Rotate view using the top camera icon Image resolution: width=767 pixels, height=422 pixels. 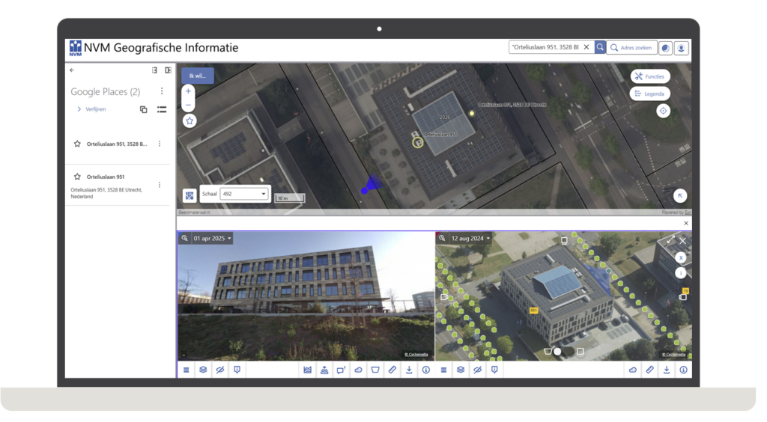tap(564, 241)
